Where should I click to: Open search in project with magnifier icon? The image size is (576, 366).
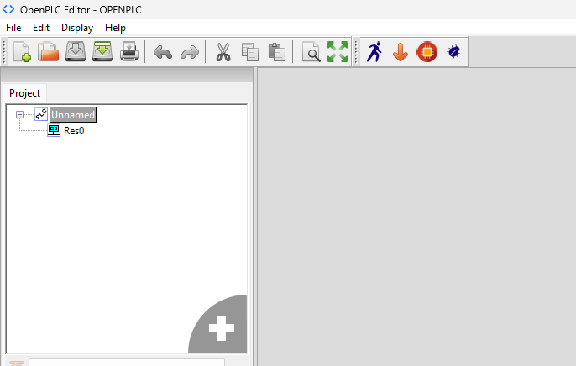tap(311, 52)
